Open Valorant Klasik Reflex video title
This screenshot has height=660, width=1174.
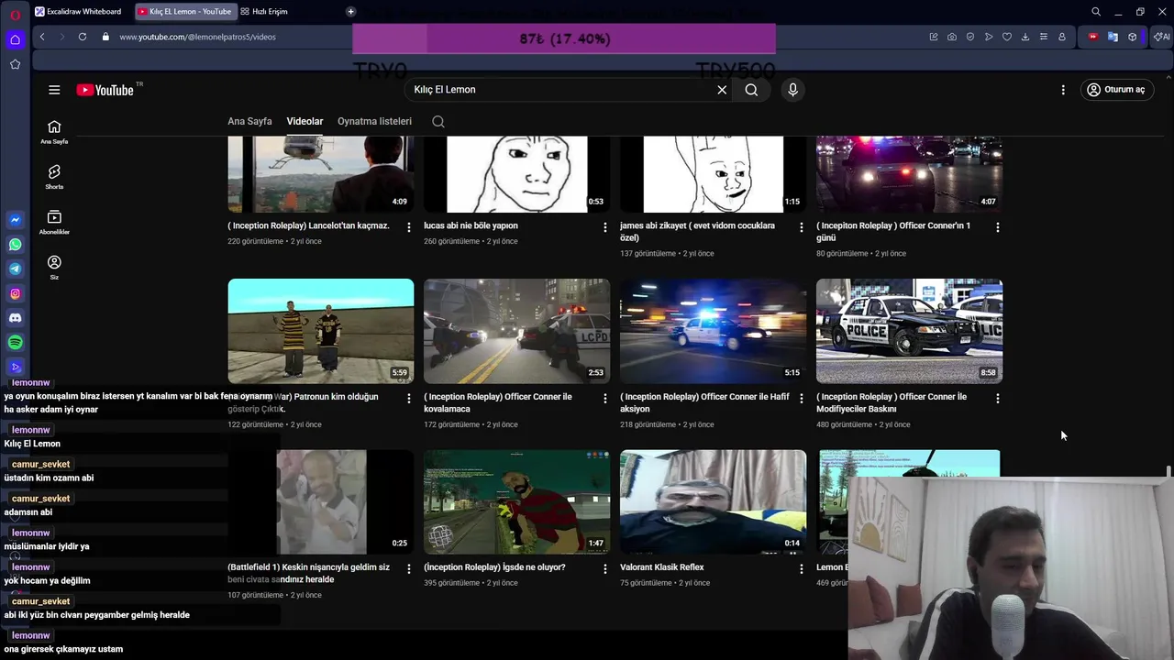[x=661, y=567]
